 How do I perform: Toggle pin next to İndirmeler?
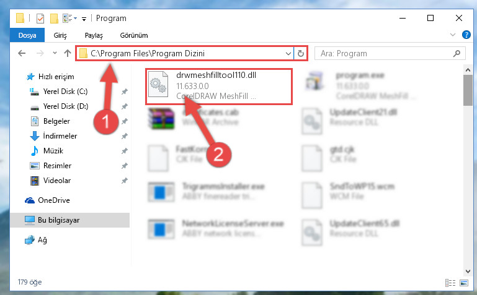click(x=125, y=136)
